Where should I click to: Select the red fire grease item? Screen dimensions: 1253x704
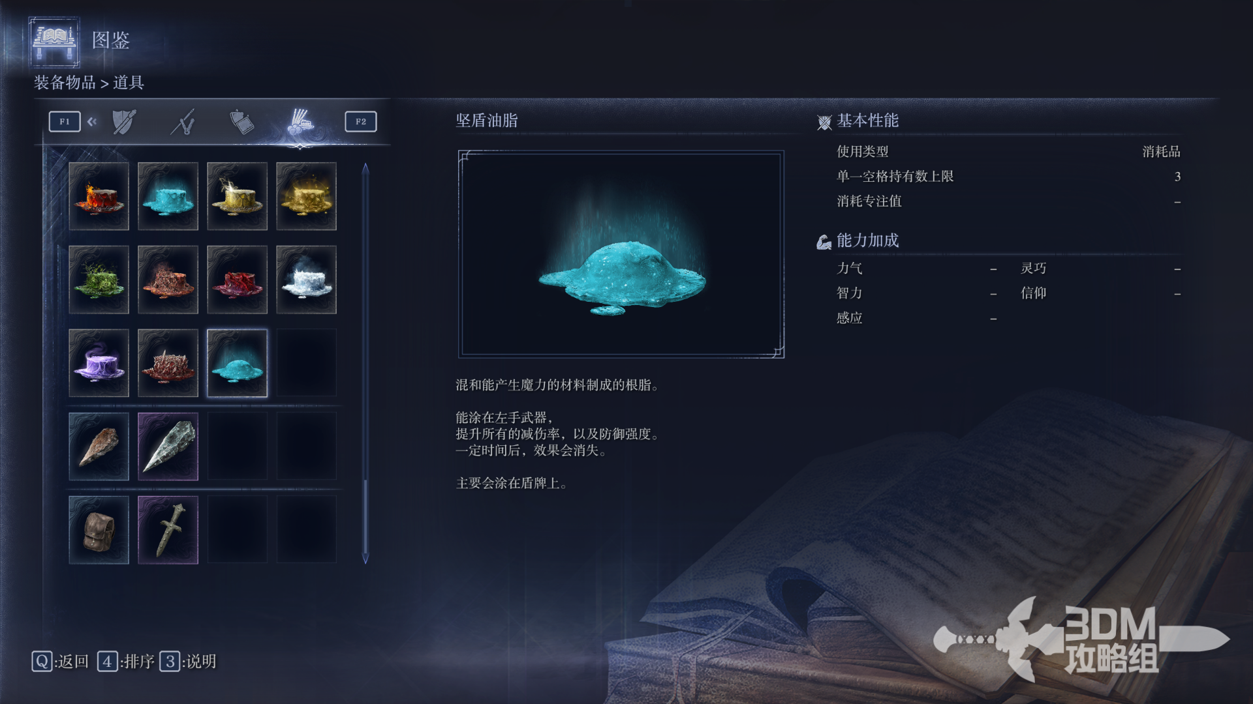coord(99,196)
